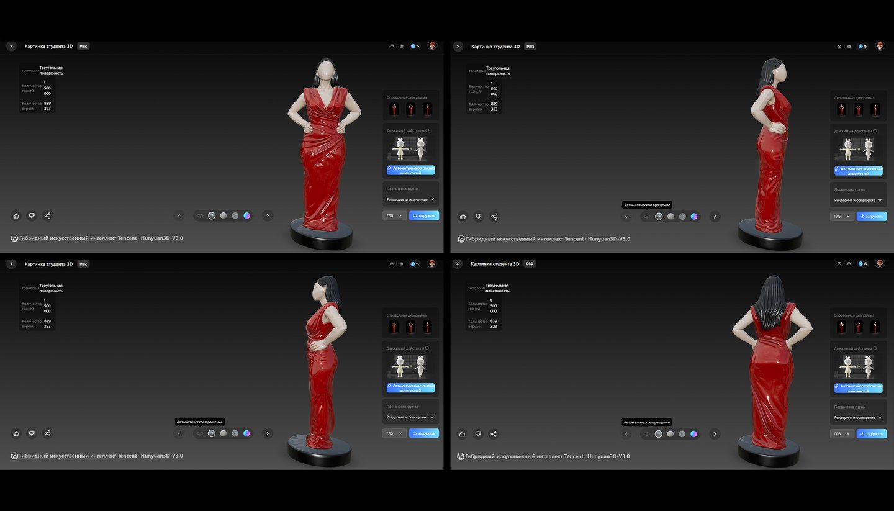Click the 'загрузить' download button in bottom-right panel

tap(872, 434)
